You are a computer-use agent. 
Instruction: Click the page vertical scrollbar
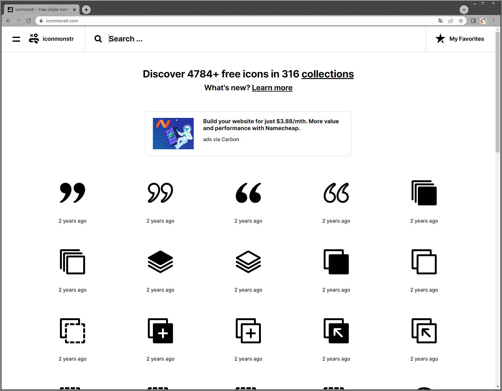498,94
